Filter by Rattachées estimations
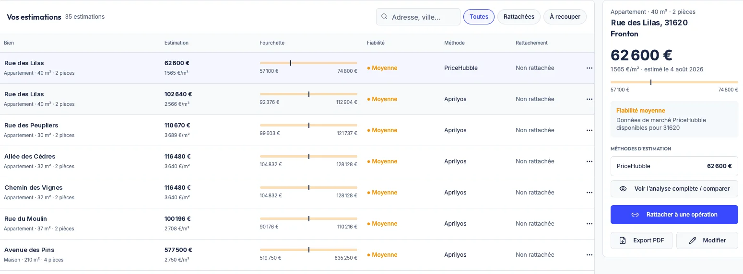 pyautogui.click(x=519, y=17)
